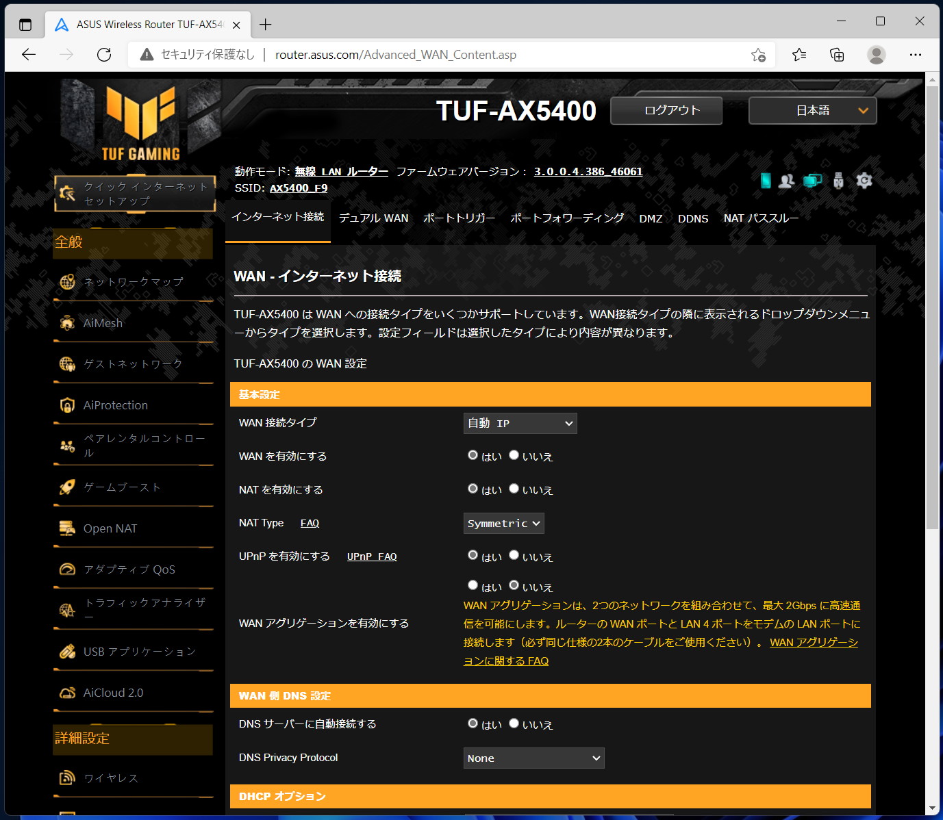Open firmware version 3.0.0.4.386_46061 link
943x820 pixels.
coord(588,172)
